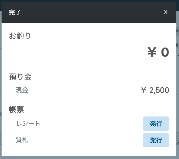Click empty white space right of 預り金 heading
The width and height of the screenshot is (179, 159).
click(x=99, y=77)
